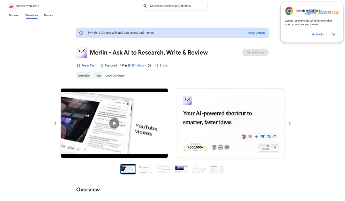
Task: Open the Discover tab
Action: point(14,15)
